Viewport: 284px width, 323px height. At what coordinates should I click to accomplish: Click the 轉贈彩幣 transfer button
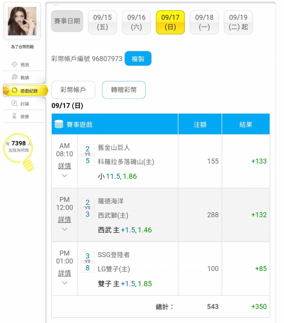(x=124, y=90)
